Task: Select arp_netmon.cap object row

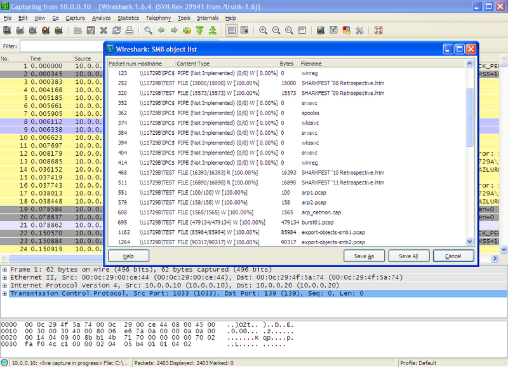Action: (286, 212)
